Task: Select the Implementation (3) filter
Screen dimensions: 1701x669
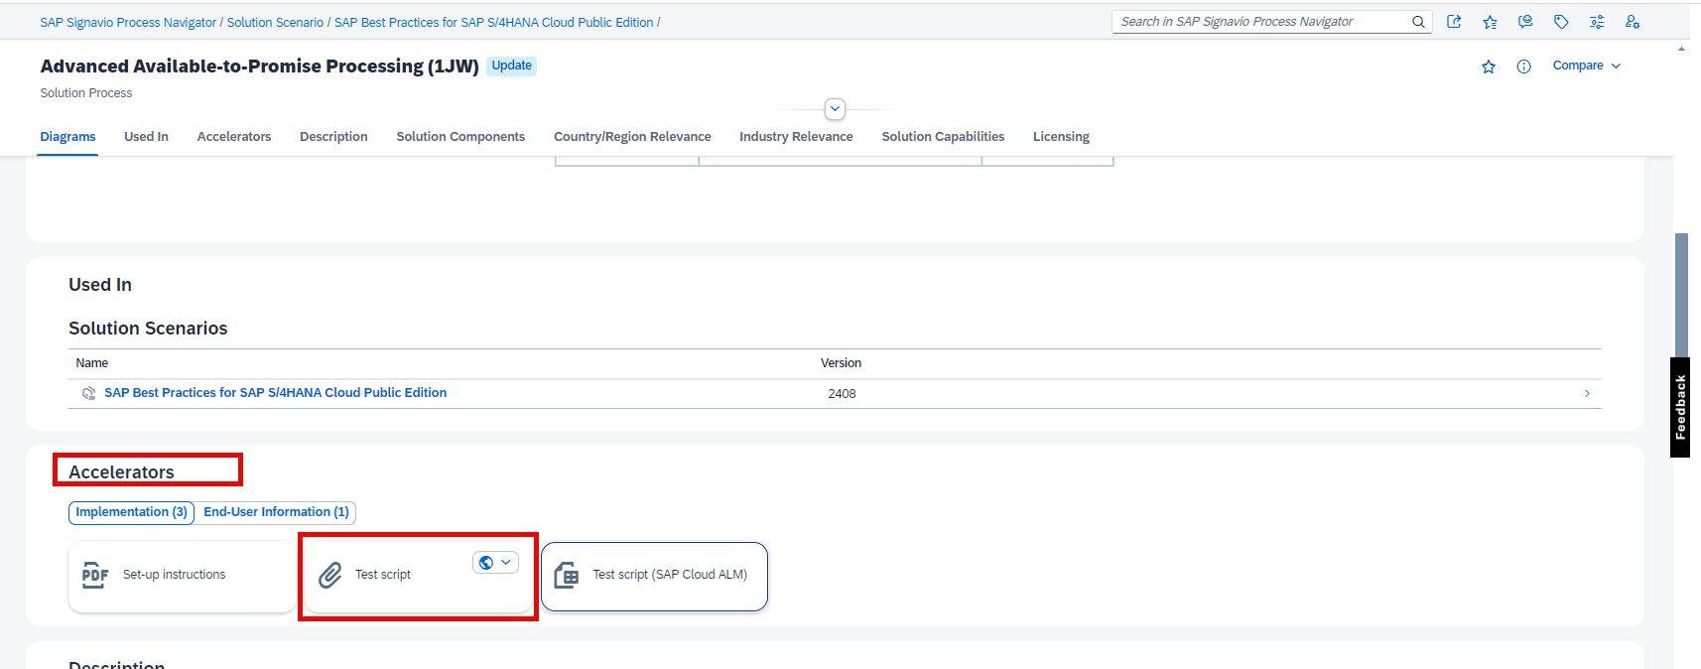Action: tap(131, 512)
